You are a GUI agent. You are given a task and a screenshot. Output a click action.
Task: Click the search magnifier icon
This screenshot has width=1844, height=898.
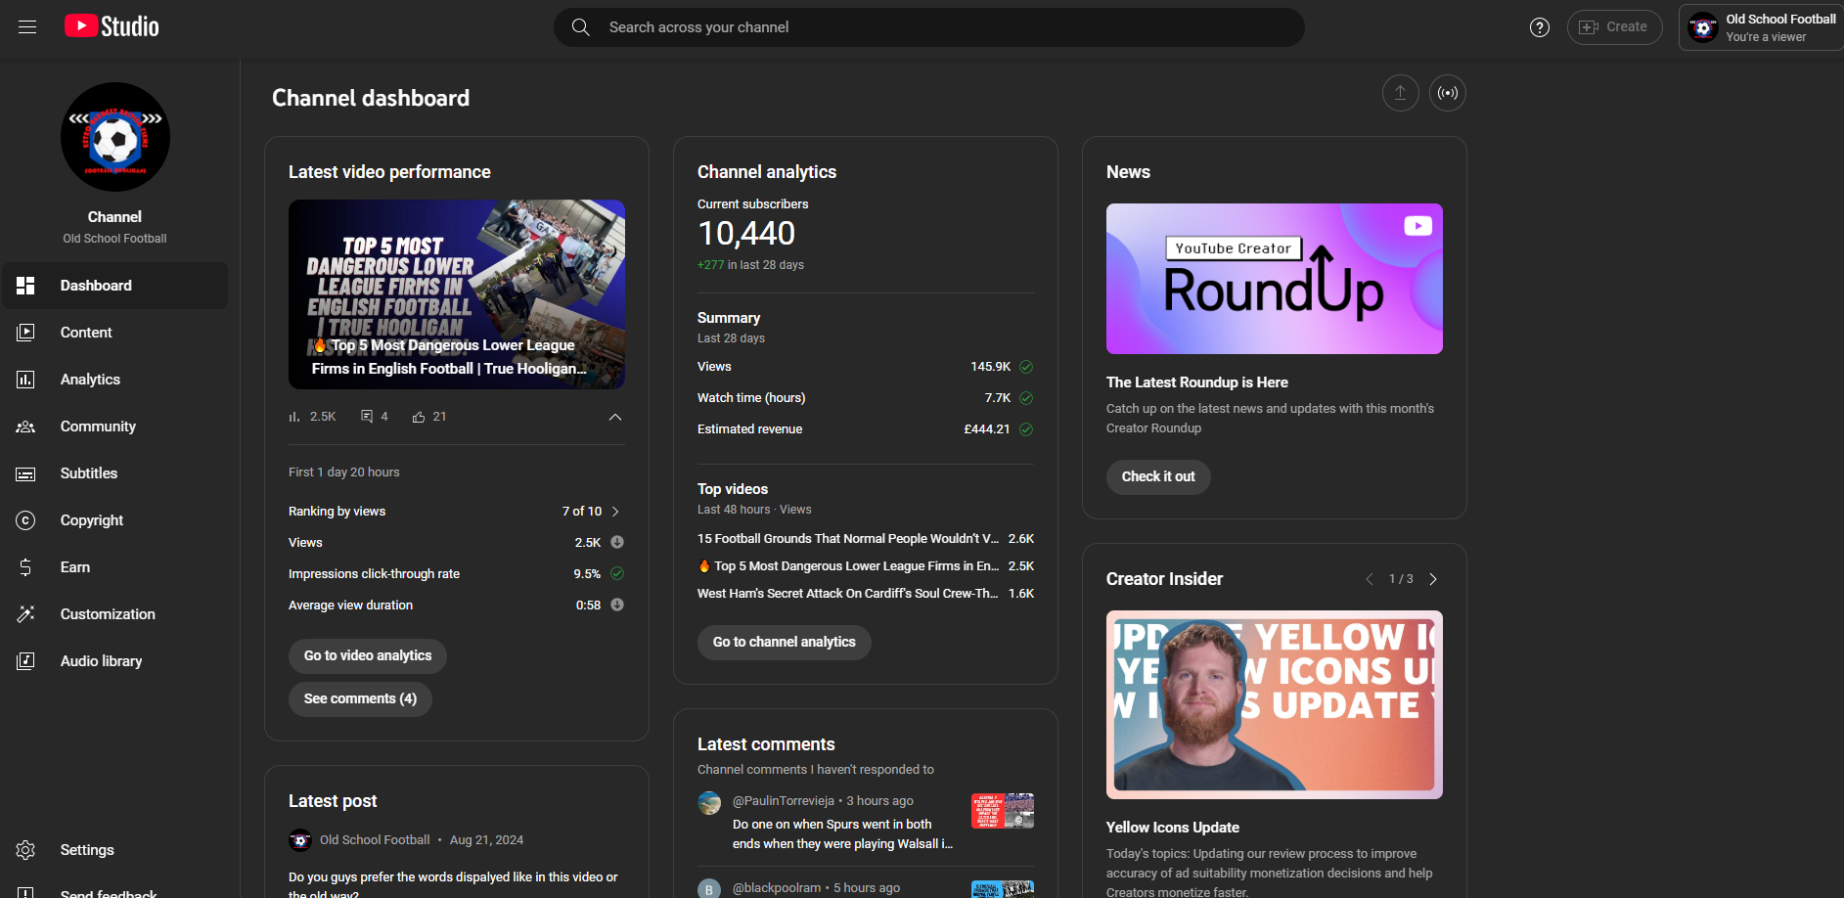pos(581,27)
